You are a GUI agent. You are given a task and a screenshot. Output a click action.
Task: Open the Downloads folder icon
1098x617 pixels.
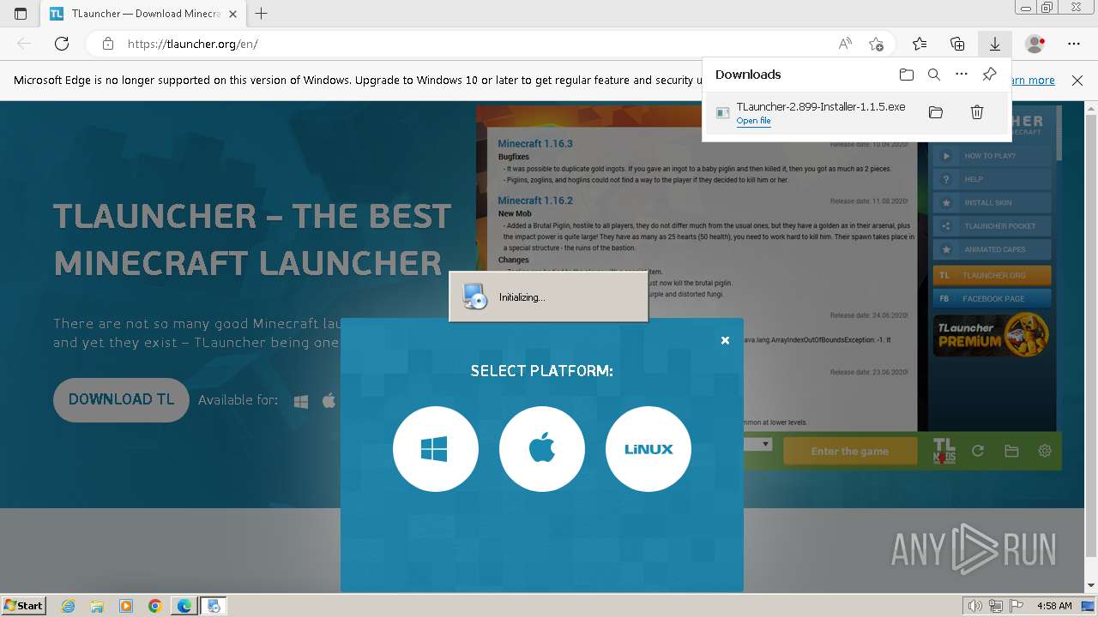tap(907, 75)
